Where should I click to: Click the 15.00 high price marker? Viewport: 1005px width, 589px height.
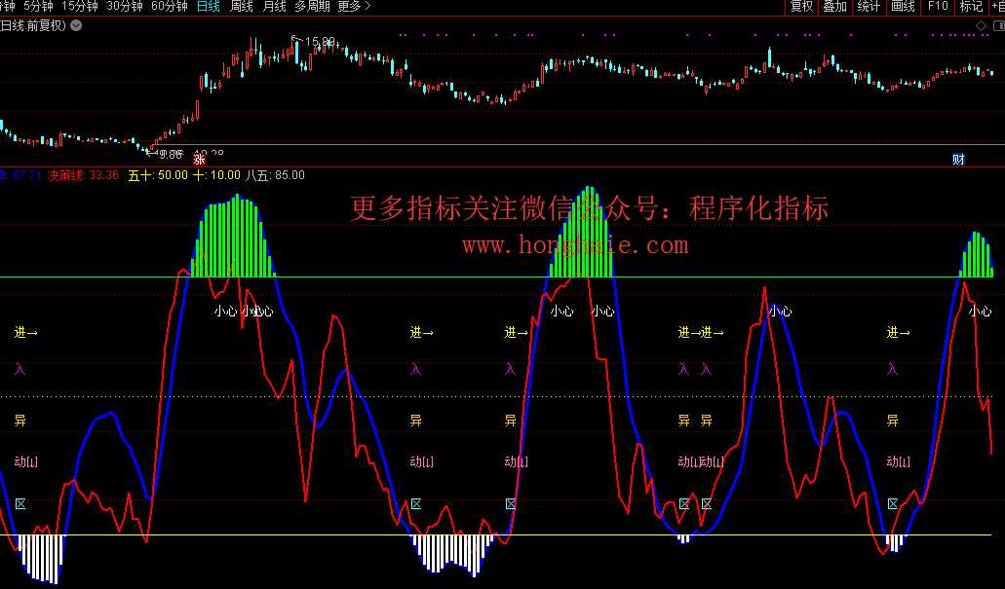(x=320, y=42)
